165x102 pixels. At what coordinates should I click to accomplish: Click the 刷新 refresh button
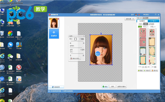click(x=140, y=71)
